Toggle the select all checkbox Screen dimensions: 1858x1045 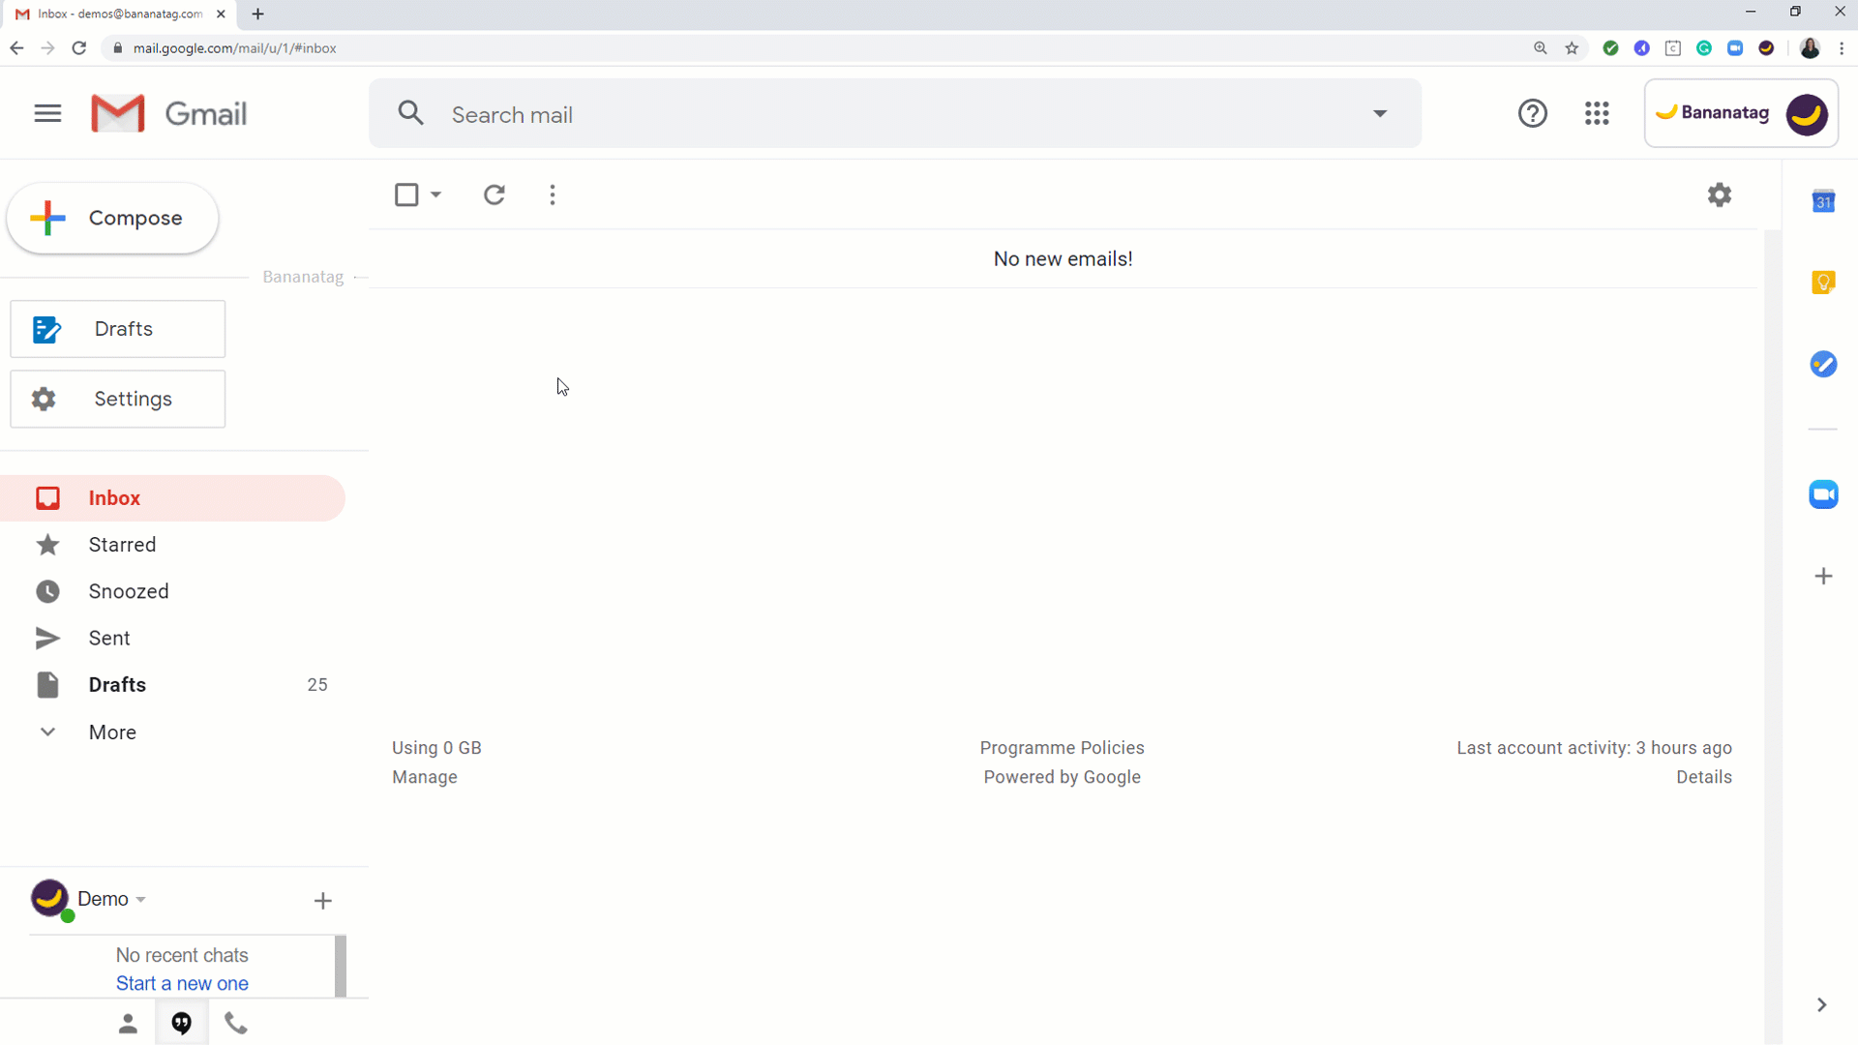pyautogui.click(x=406, y=194)
